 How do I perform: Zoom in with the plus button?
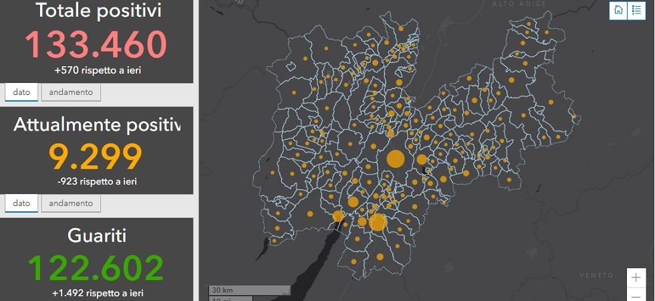(636, 277)
